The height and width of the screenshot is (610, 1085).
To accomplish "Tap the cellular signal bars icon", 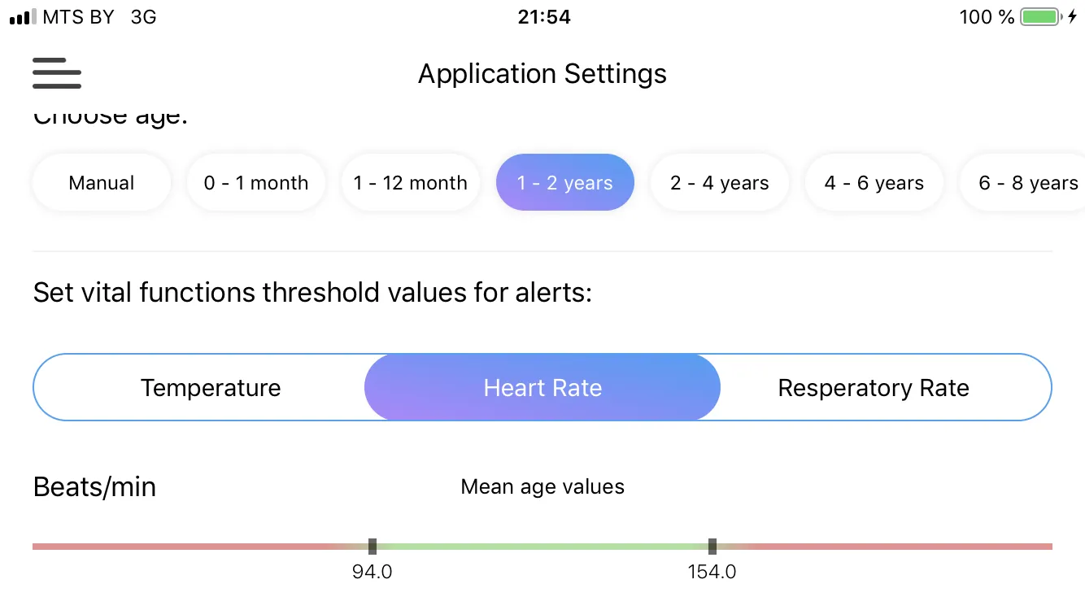I will [x=23, y=17].
